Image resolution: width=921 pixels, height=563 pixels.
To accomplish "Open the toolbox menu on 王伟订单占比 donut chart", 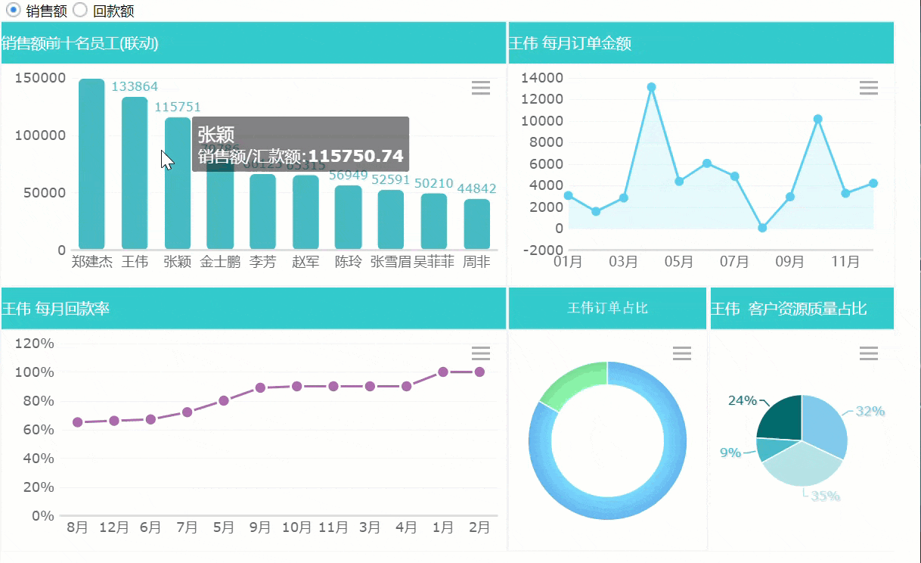I will pyautogui.click(x=681, y=353).
